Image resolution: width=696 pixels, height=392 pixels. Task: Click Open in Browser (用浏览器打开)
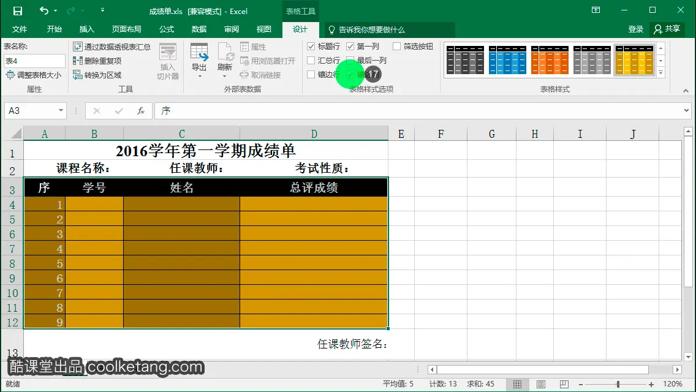point(268,61)
